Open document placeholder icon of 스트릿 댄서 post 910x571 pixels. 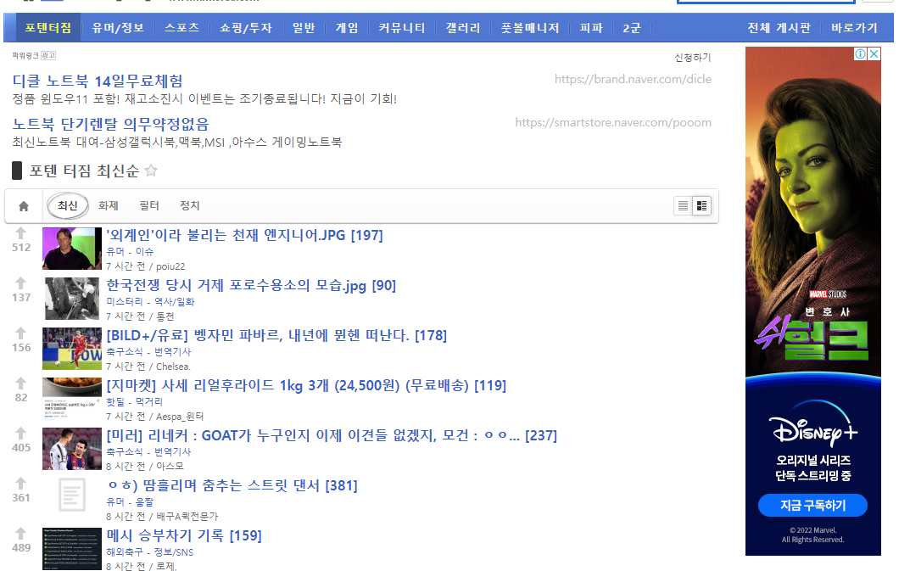[x=72, y=495]
